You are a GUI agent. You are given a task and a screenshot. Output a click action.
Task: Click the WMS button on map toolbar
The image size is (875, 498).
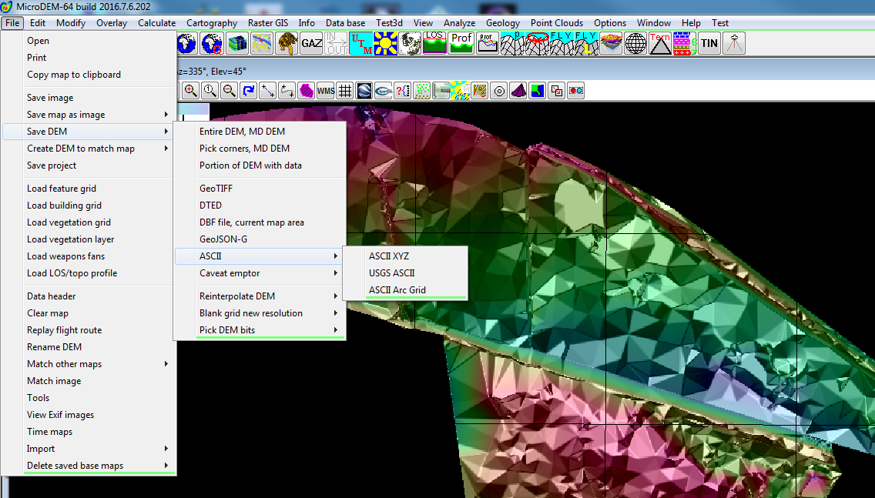point(326,90)
